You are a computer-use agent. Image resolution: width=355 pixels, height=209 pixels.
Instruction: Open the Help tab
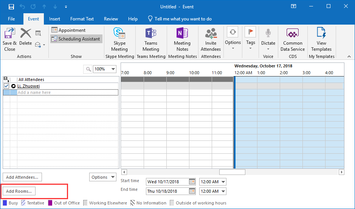133,19
